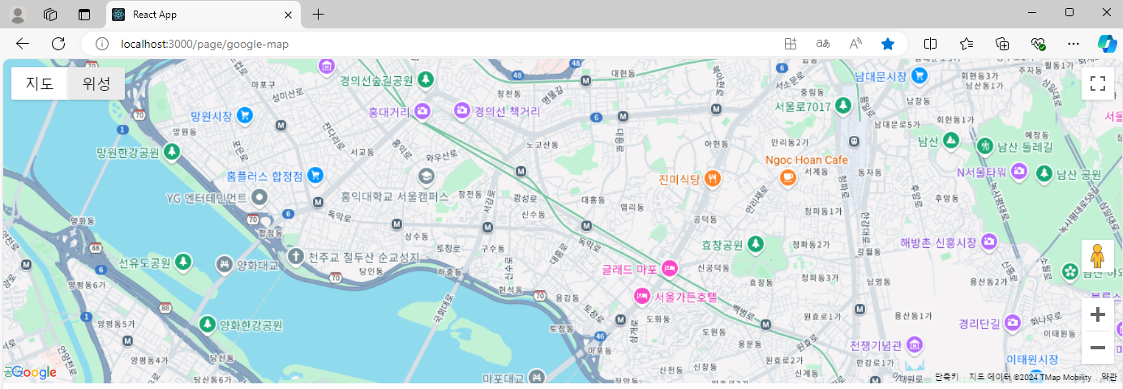This screenshot has height=389, width=1123.
Task: Select the 경리단길 camera marker
Action: 1012,323
